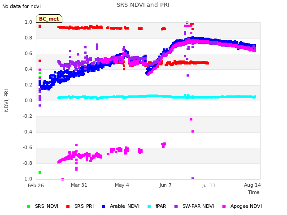
Task: Toggle the Arable_NDVI series legend label
Action: (125, 206)
